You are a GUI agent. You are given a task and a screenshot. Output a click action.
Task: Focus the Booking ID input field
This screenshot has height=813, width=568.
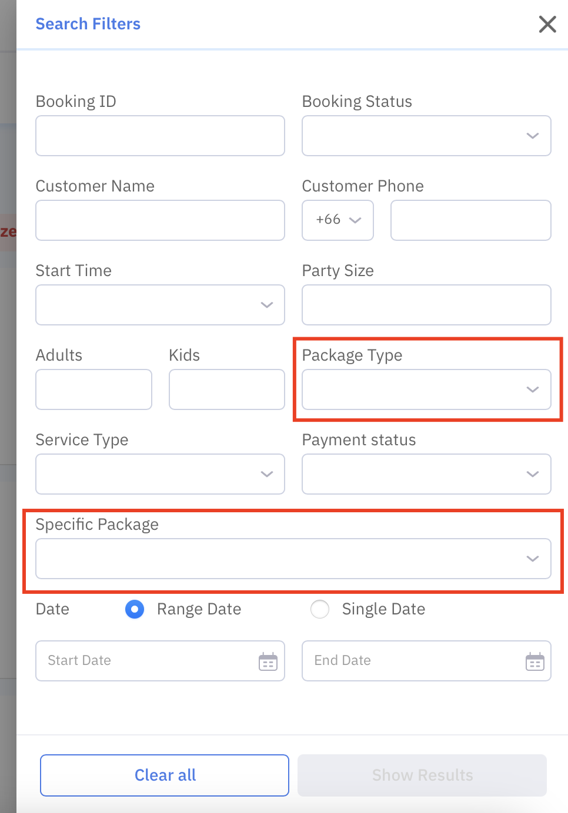(x=160, y=136)
